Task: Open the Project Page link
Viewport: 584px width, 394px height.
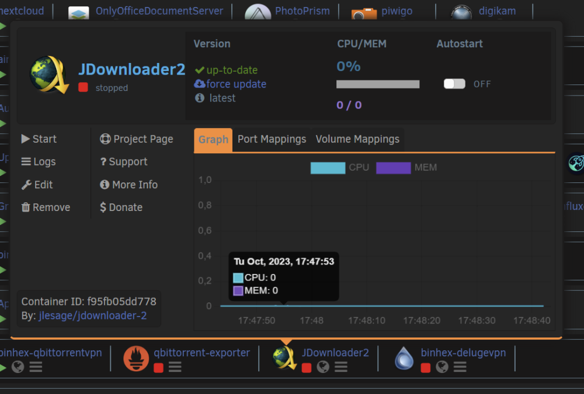Action: [137, 139]
